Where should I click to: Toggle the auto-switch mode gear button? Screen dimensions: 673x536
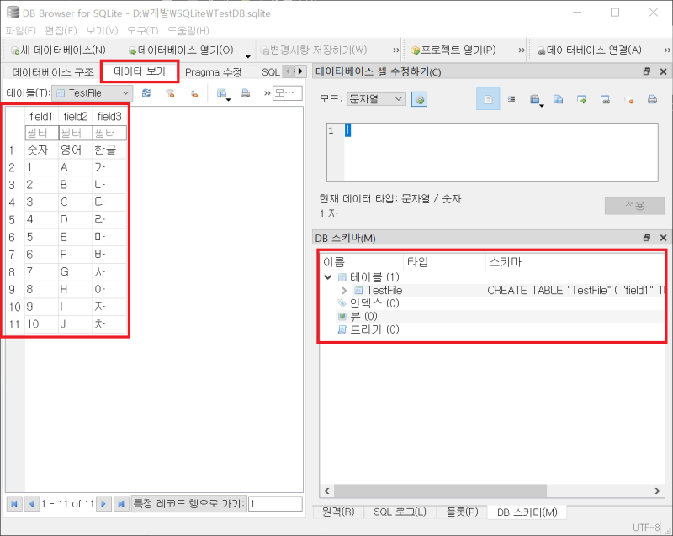(419, 99)
